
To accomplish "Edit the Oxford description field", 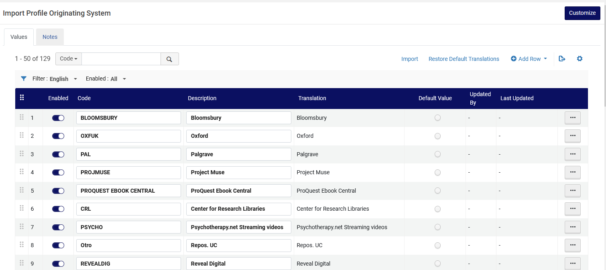I will (x=239, y=136).
